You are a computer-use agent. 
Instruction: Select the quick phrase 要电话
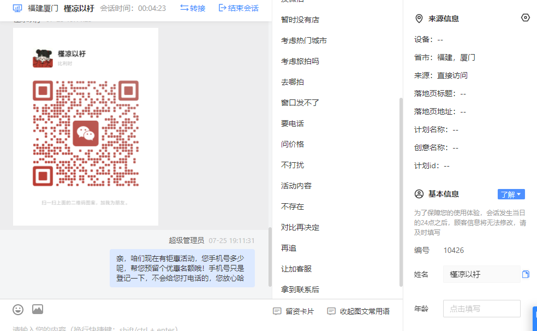[x=293, y=123]
